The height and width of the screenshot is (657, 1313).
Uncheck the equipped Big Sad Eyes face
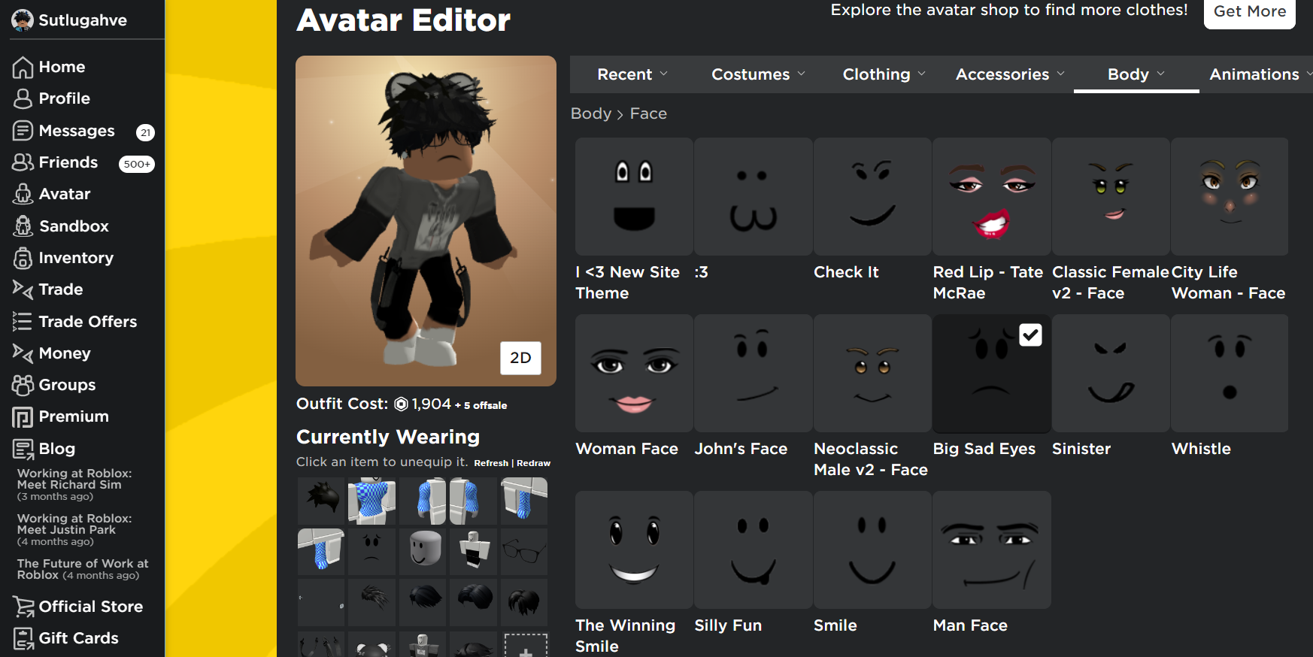pos(1030,335)
